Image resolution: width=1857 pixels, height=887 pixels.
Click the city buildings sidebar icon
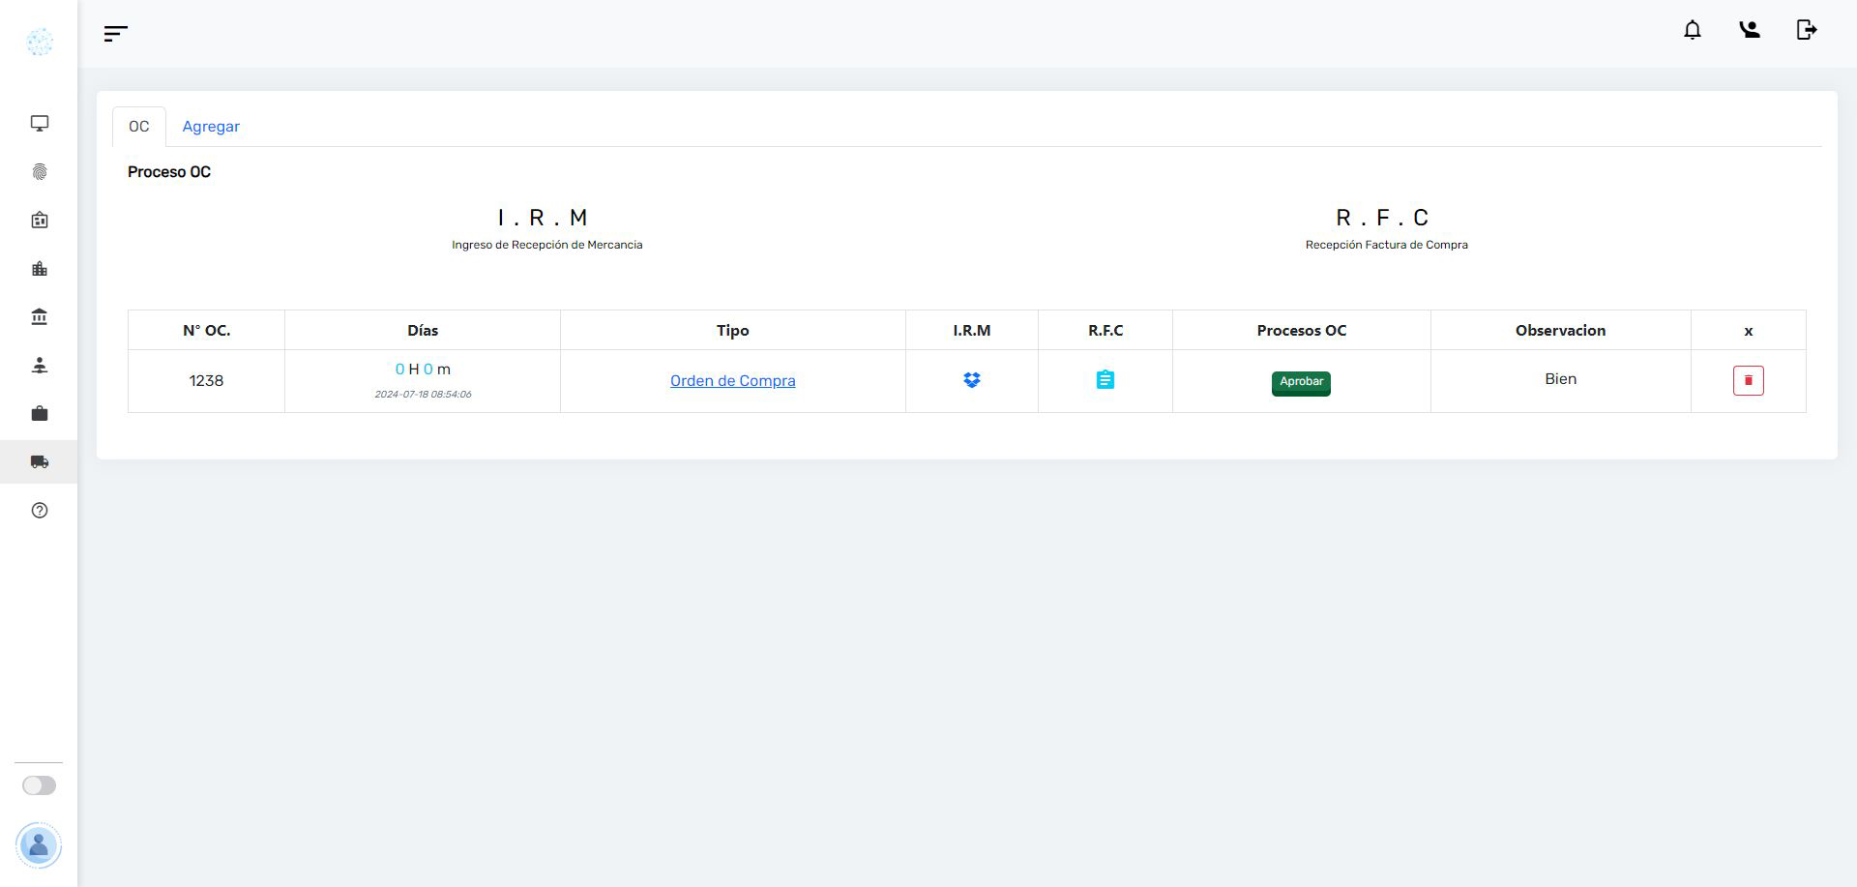(x=40, y=269)
